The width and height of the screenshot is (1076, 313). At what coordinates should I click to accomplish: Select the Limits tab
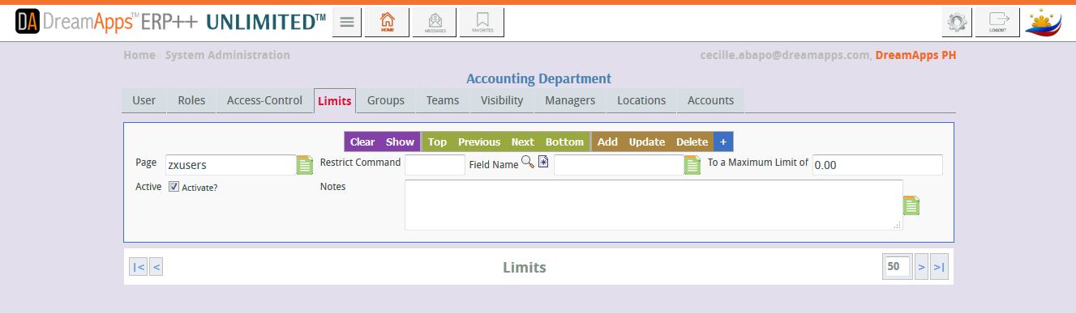pyautogui.click(x=335, y=100)
